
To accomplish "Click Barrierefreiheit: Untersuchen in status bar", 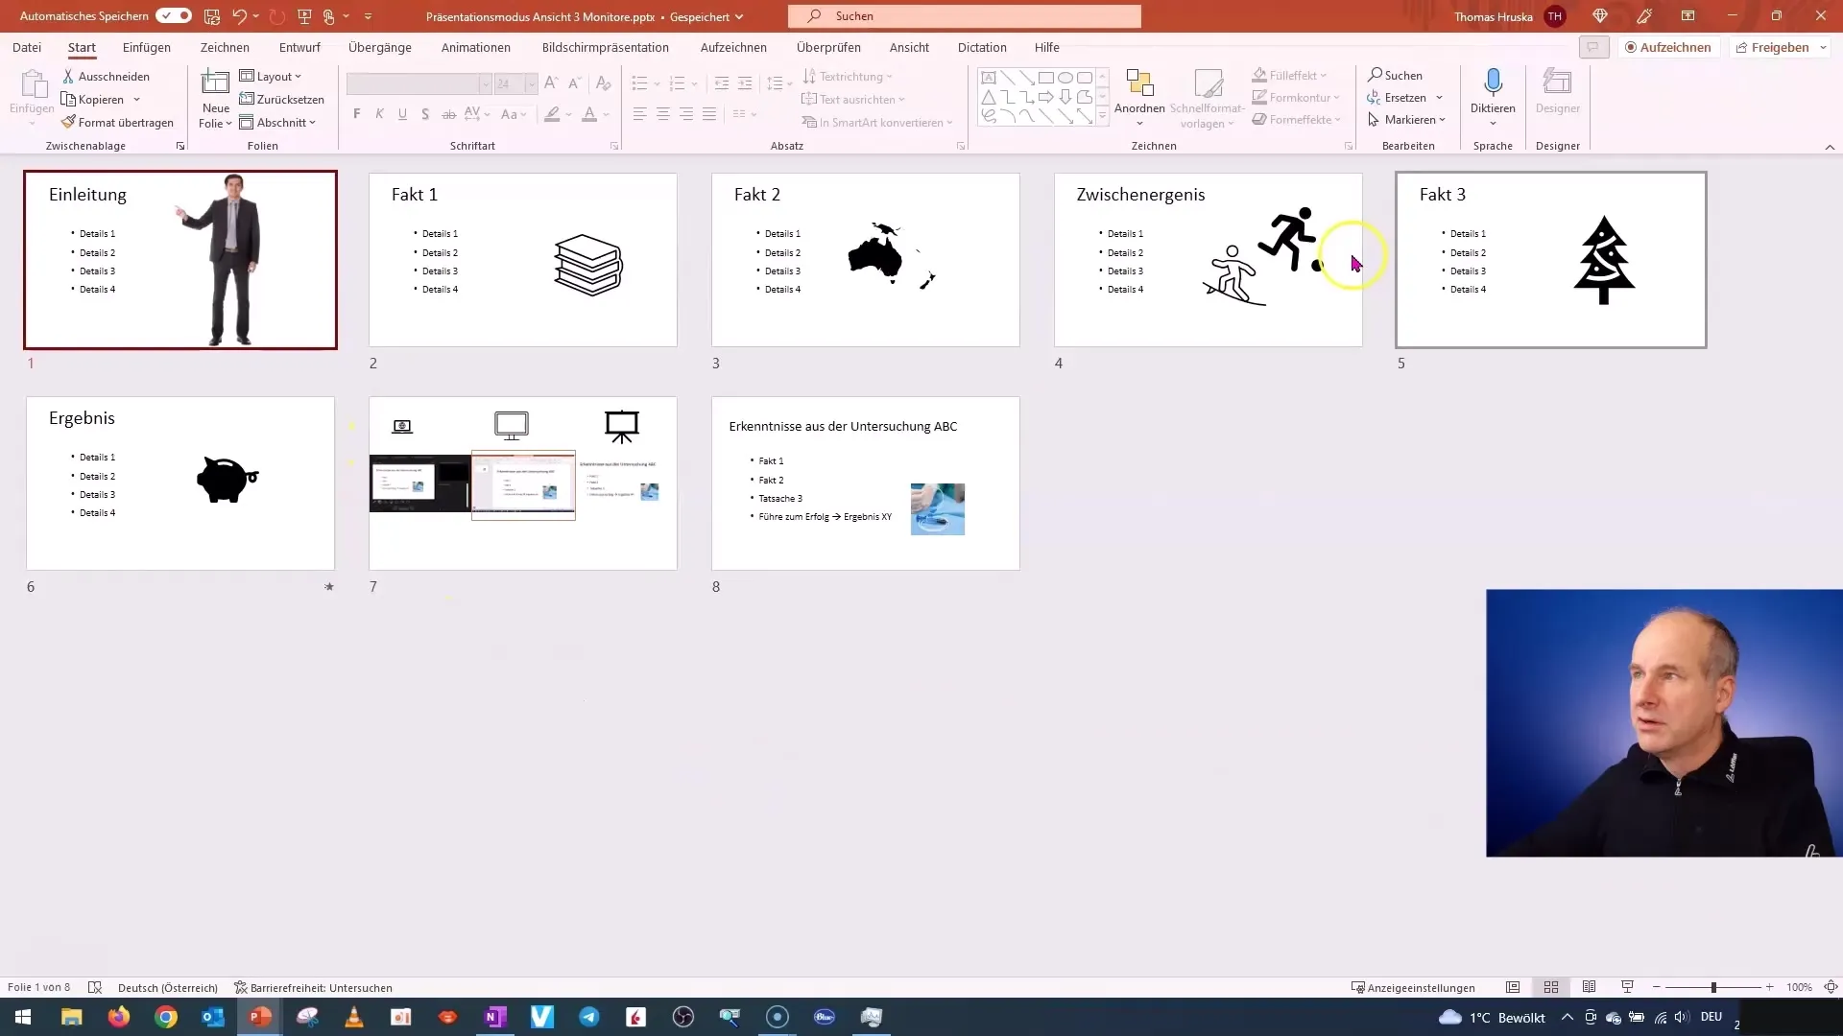I will point(313,987).
